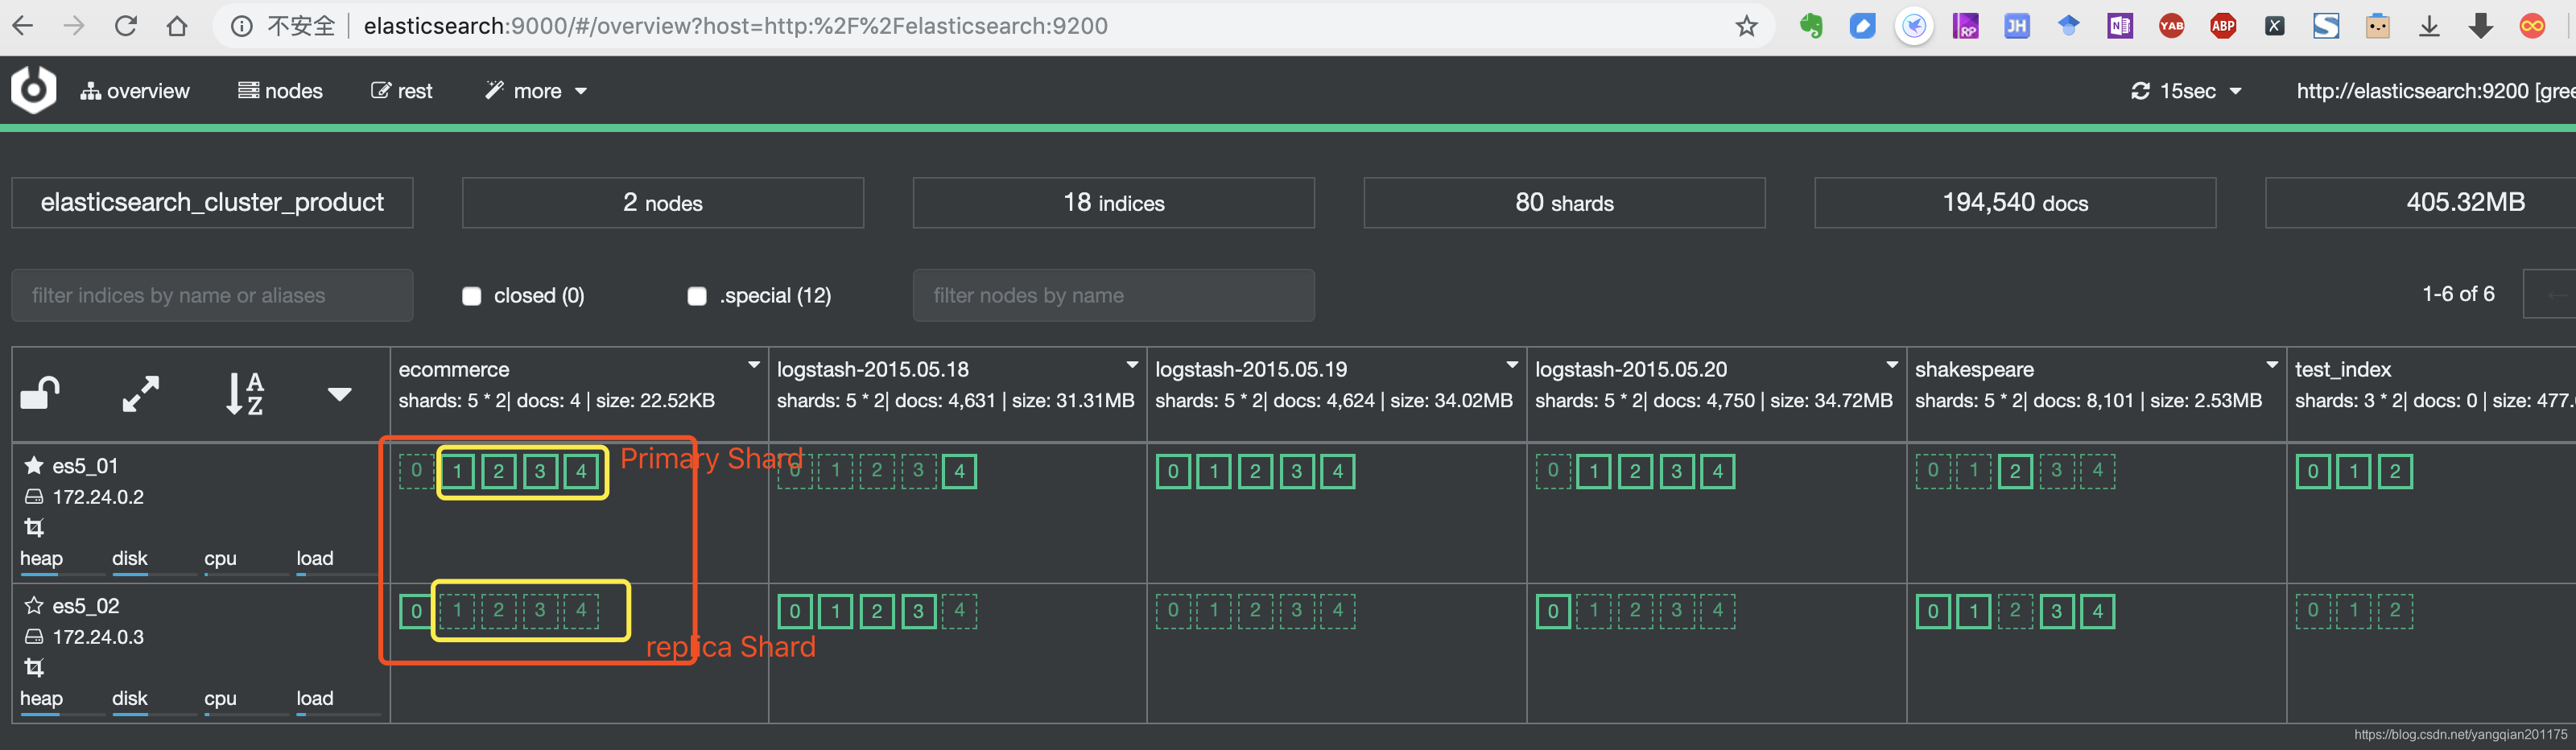The image size is (2576, 750).
Task: Open the YAB red extension icon
Action: [2171, 26]
